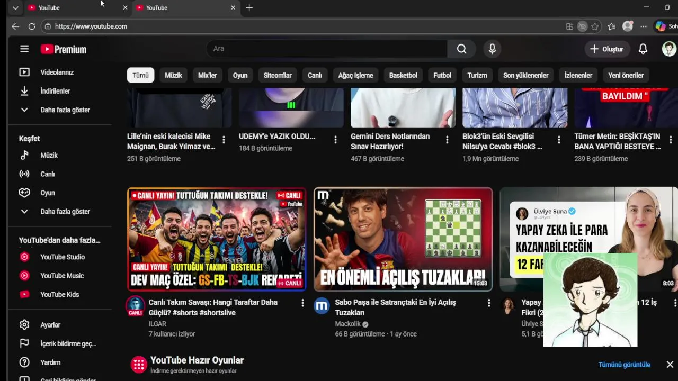Select the Basketbol filter chip
This screenshot has height=381, width=678.
(403, 75)
